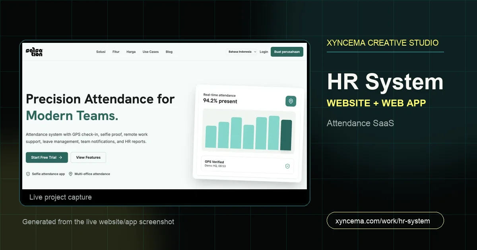Screen dimensions: 477x250
Task: Click the "Attendance SaaS" text
Action: coord(360,123)
